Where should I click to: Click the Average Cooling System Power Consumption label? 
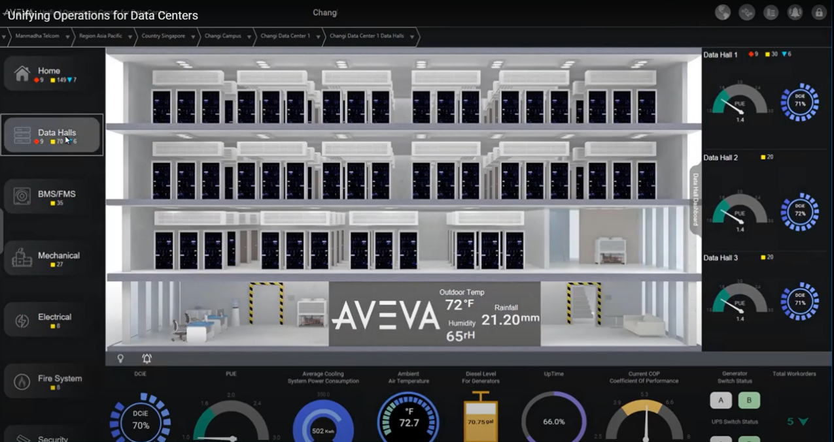[323, 377]
